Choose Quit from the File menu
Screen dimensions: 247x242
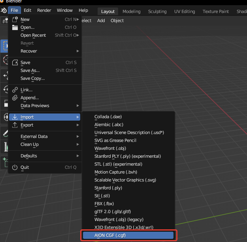[45, 167]
